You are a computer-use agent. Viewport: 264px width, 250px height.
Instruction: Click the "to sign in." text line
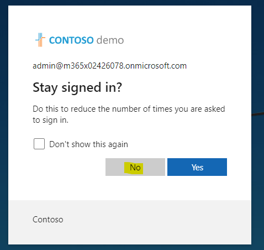(x=51, y=120)
